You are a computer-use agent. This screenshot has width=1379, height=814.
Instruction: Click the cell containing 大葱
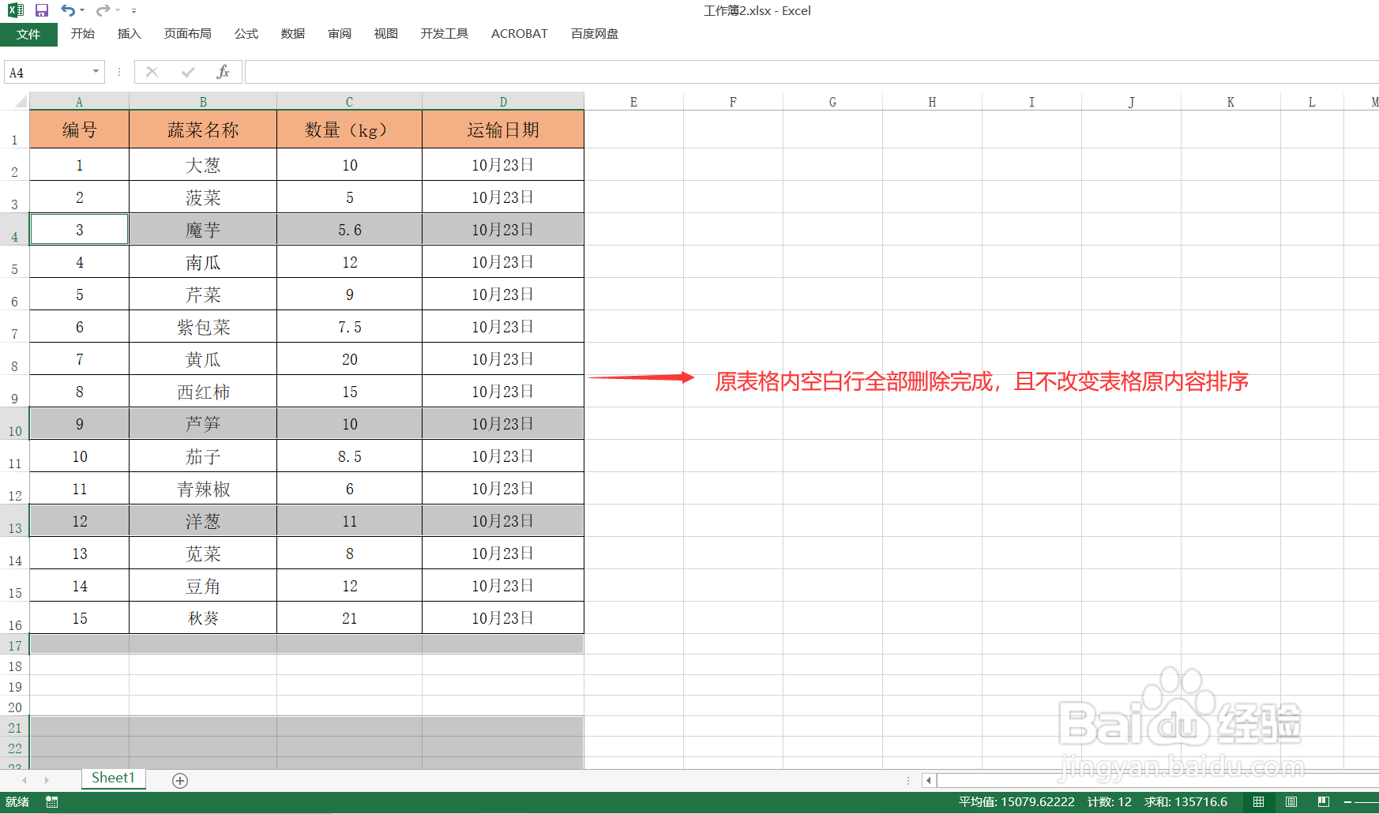[203, 165]
